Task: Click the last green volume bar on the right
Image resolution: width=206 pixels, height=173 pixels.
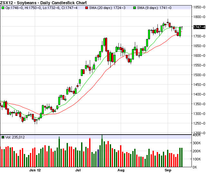Action: (182, 158)
